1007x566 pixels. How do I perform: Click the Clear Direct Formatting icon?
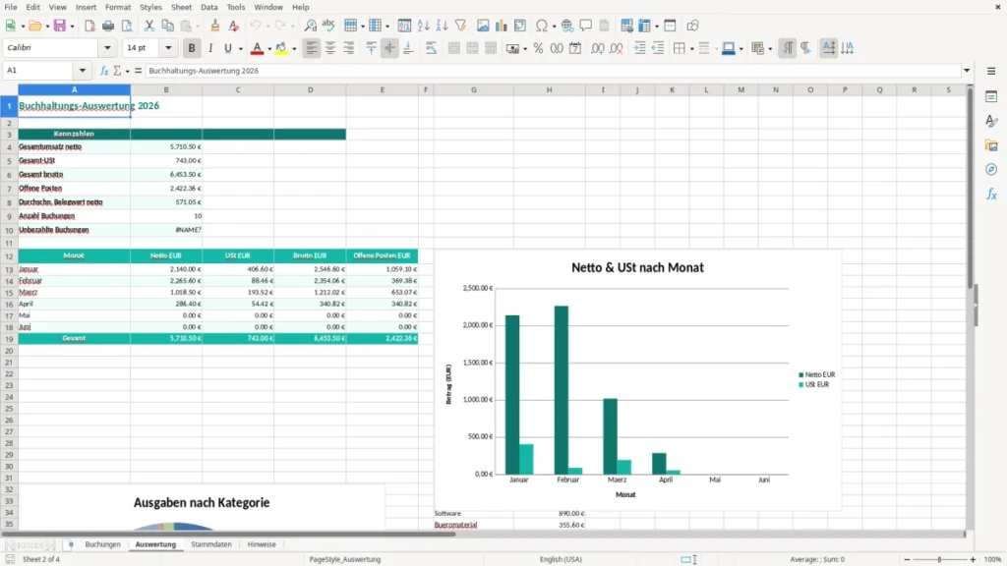coord(234,26)
